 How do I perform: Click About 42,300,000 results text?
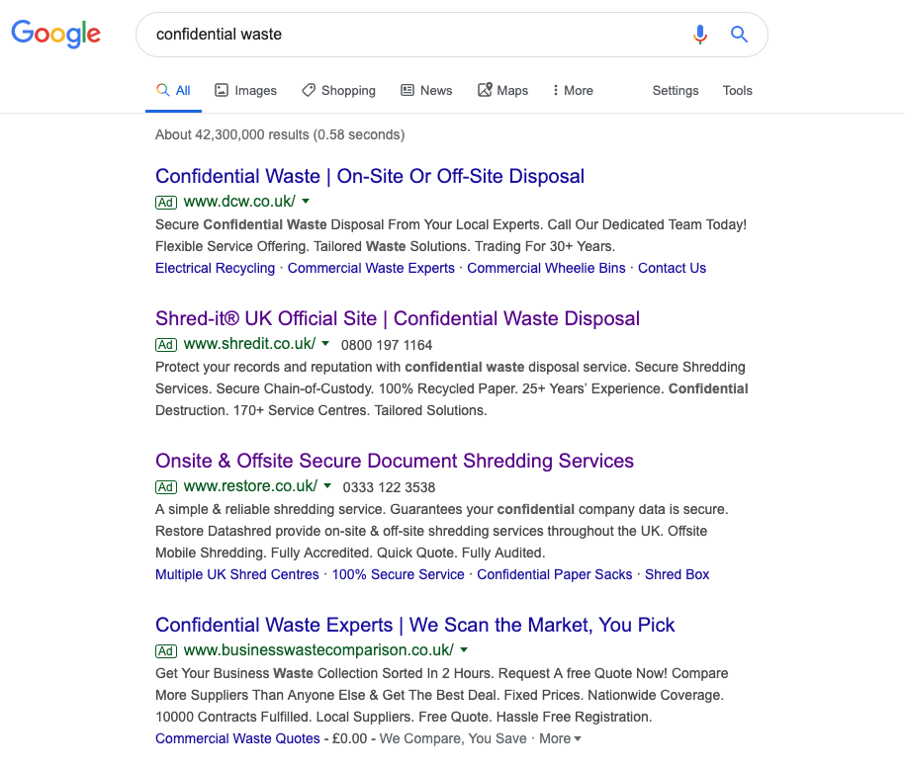[x=280, y=135]
